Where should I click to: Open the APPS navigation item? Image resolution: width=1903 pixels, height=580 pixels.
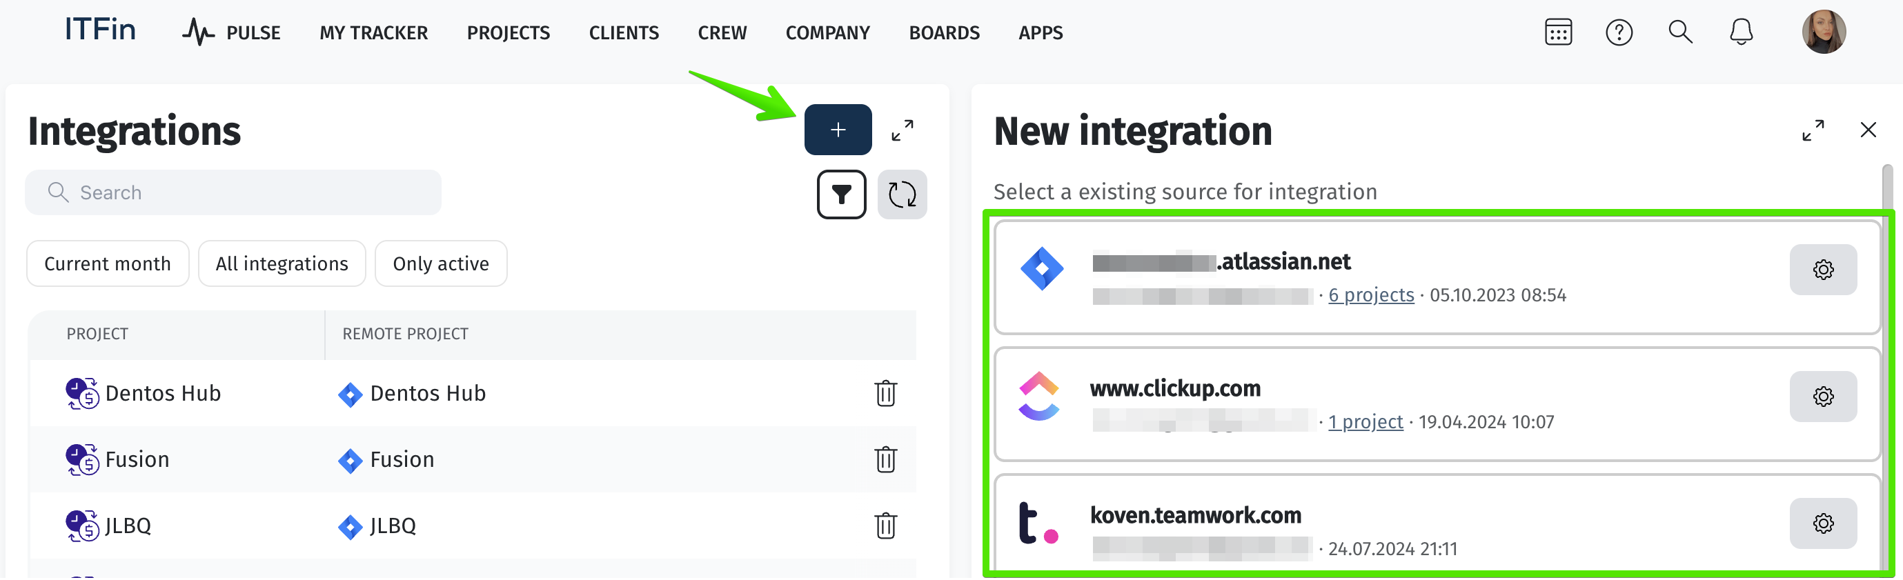(1040, 33)
